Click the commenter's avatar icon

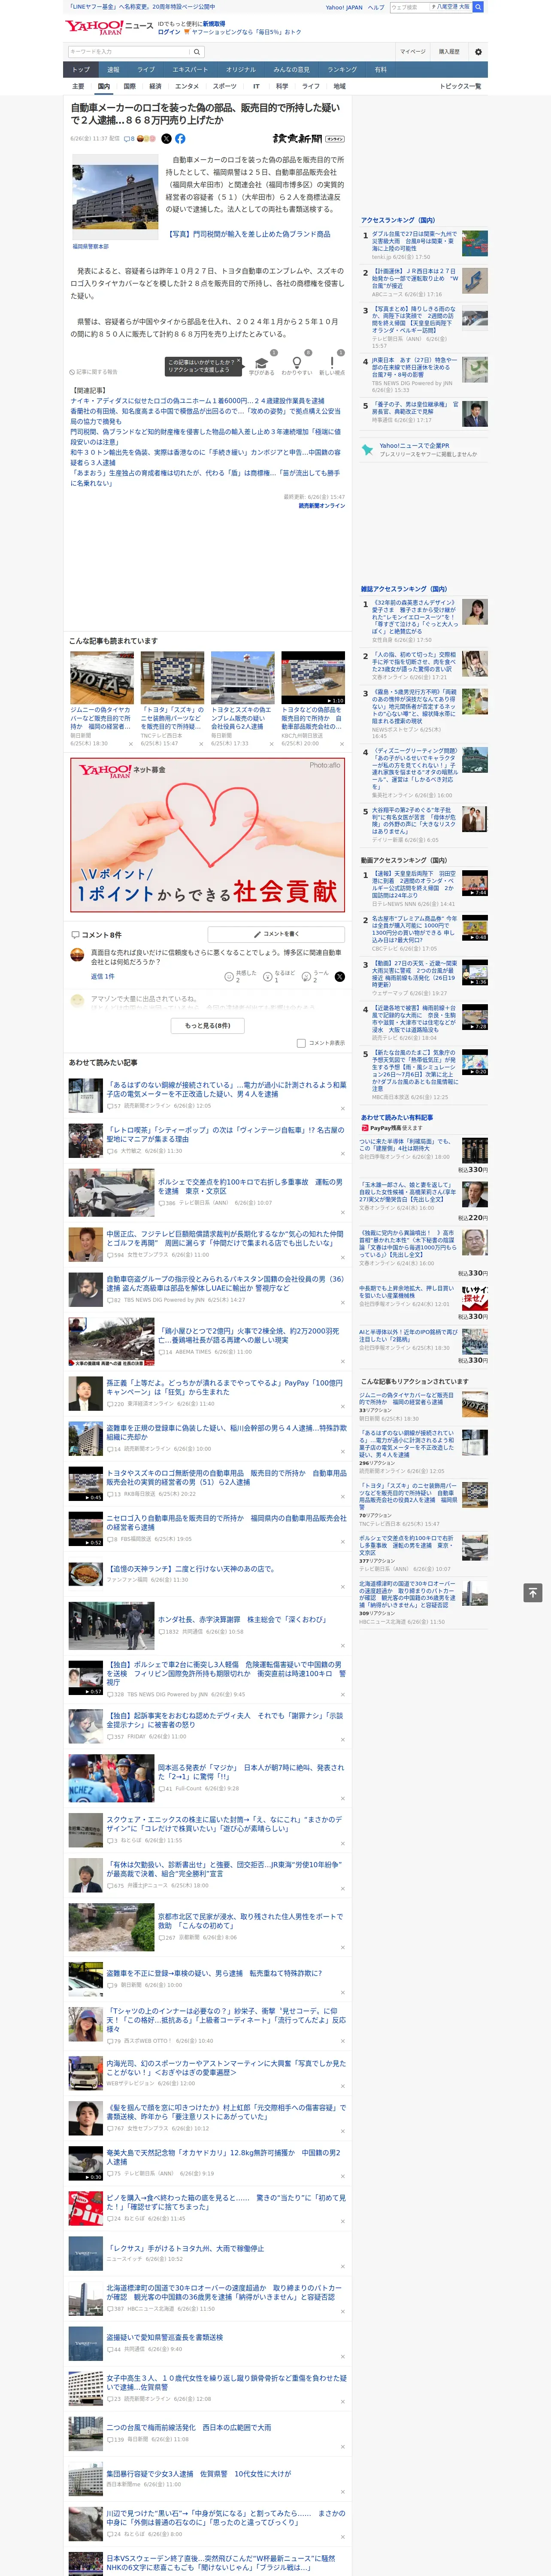tap(77, 955)
